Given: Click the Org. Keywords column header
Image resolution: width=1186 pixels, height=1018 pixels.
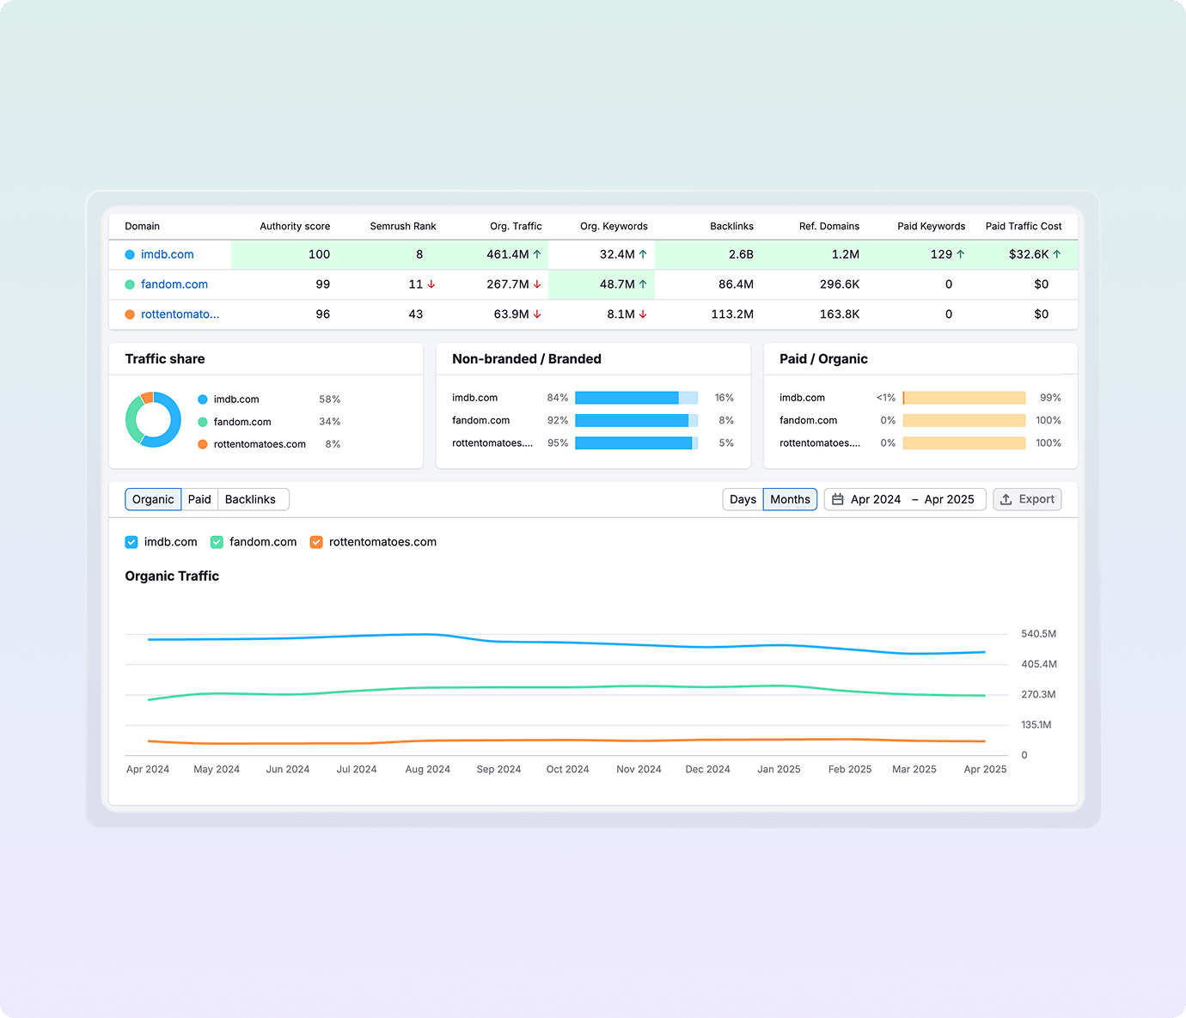Looking at the screenshot, I should [614, 226].
